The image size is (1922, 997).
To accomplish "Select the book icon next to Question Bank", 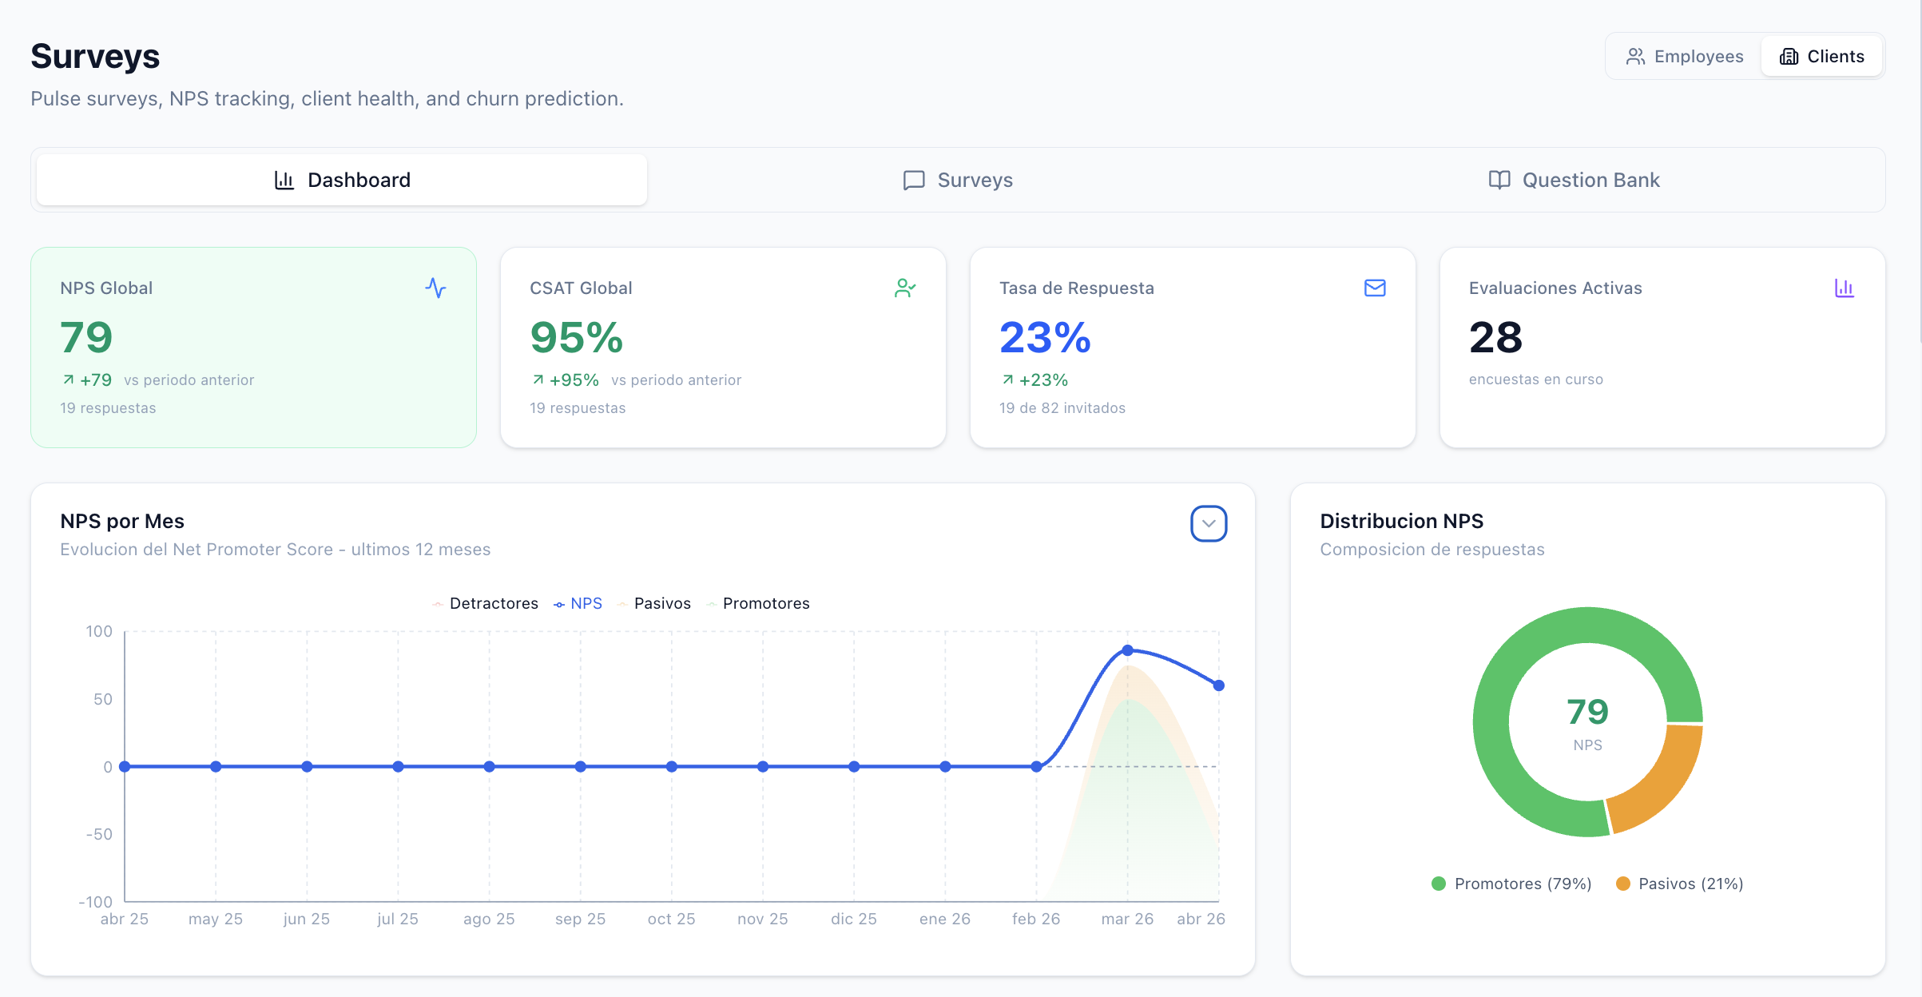I will point(1499,180).
